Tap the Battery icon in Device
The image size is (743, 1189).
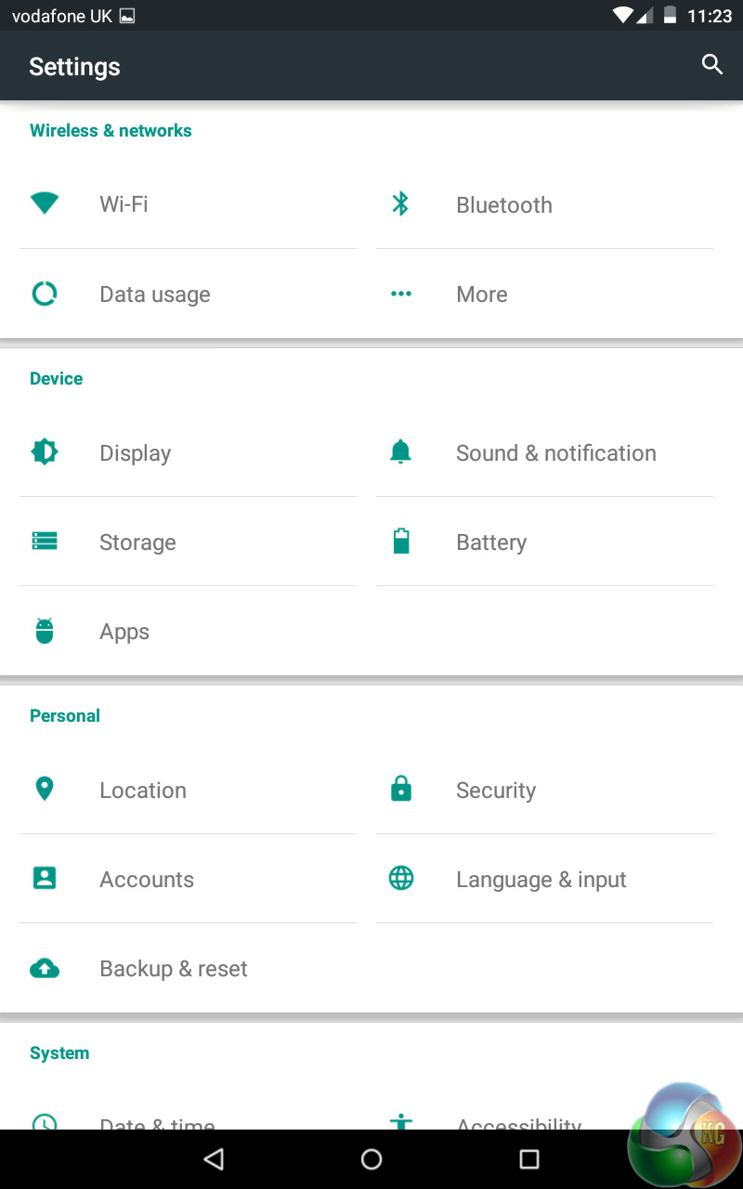point(400,541)
